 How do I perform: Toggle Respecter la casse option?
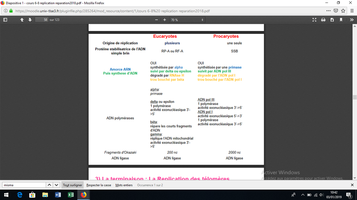pos(99,185)
